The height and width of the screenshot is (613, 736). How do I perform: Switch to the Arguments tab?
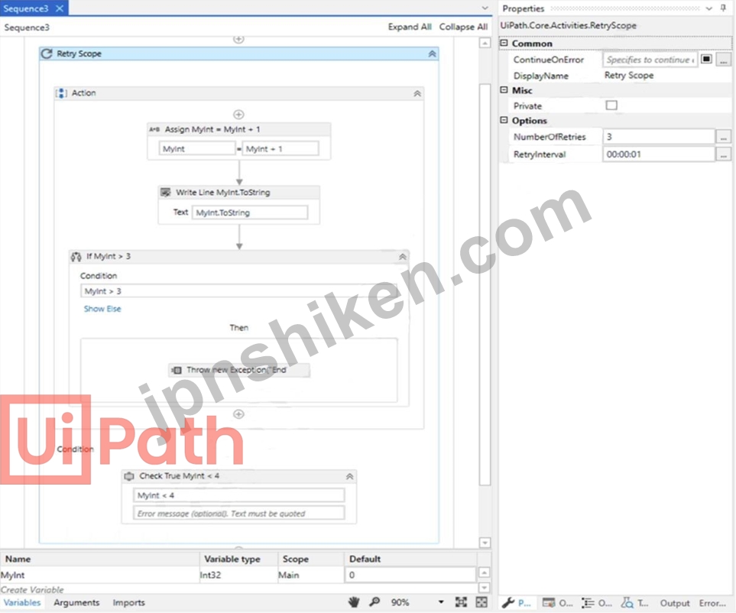point(76,603)
